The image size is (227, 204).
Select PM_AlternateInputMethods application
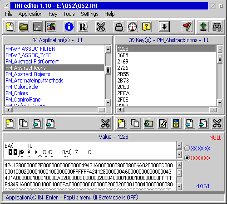pyautogui.click(x=54, y=81)
